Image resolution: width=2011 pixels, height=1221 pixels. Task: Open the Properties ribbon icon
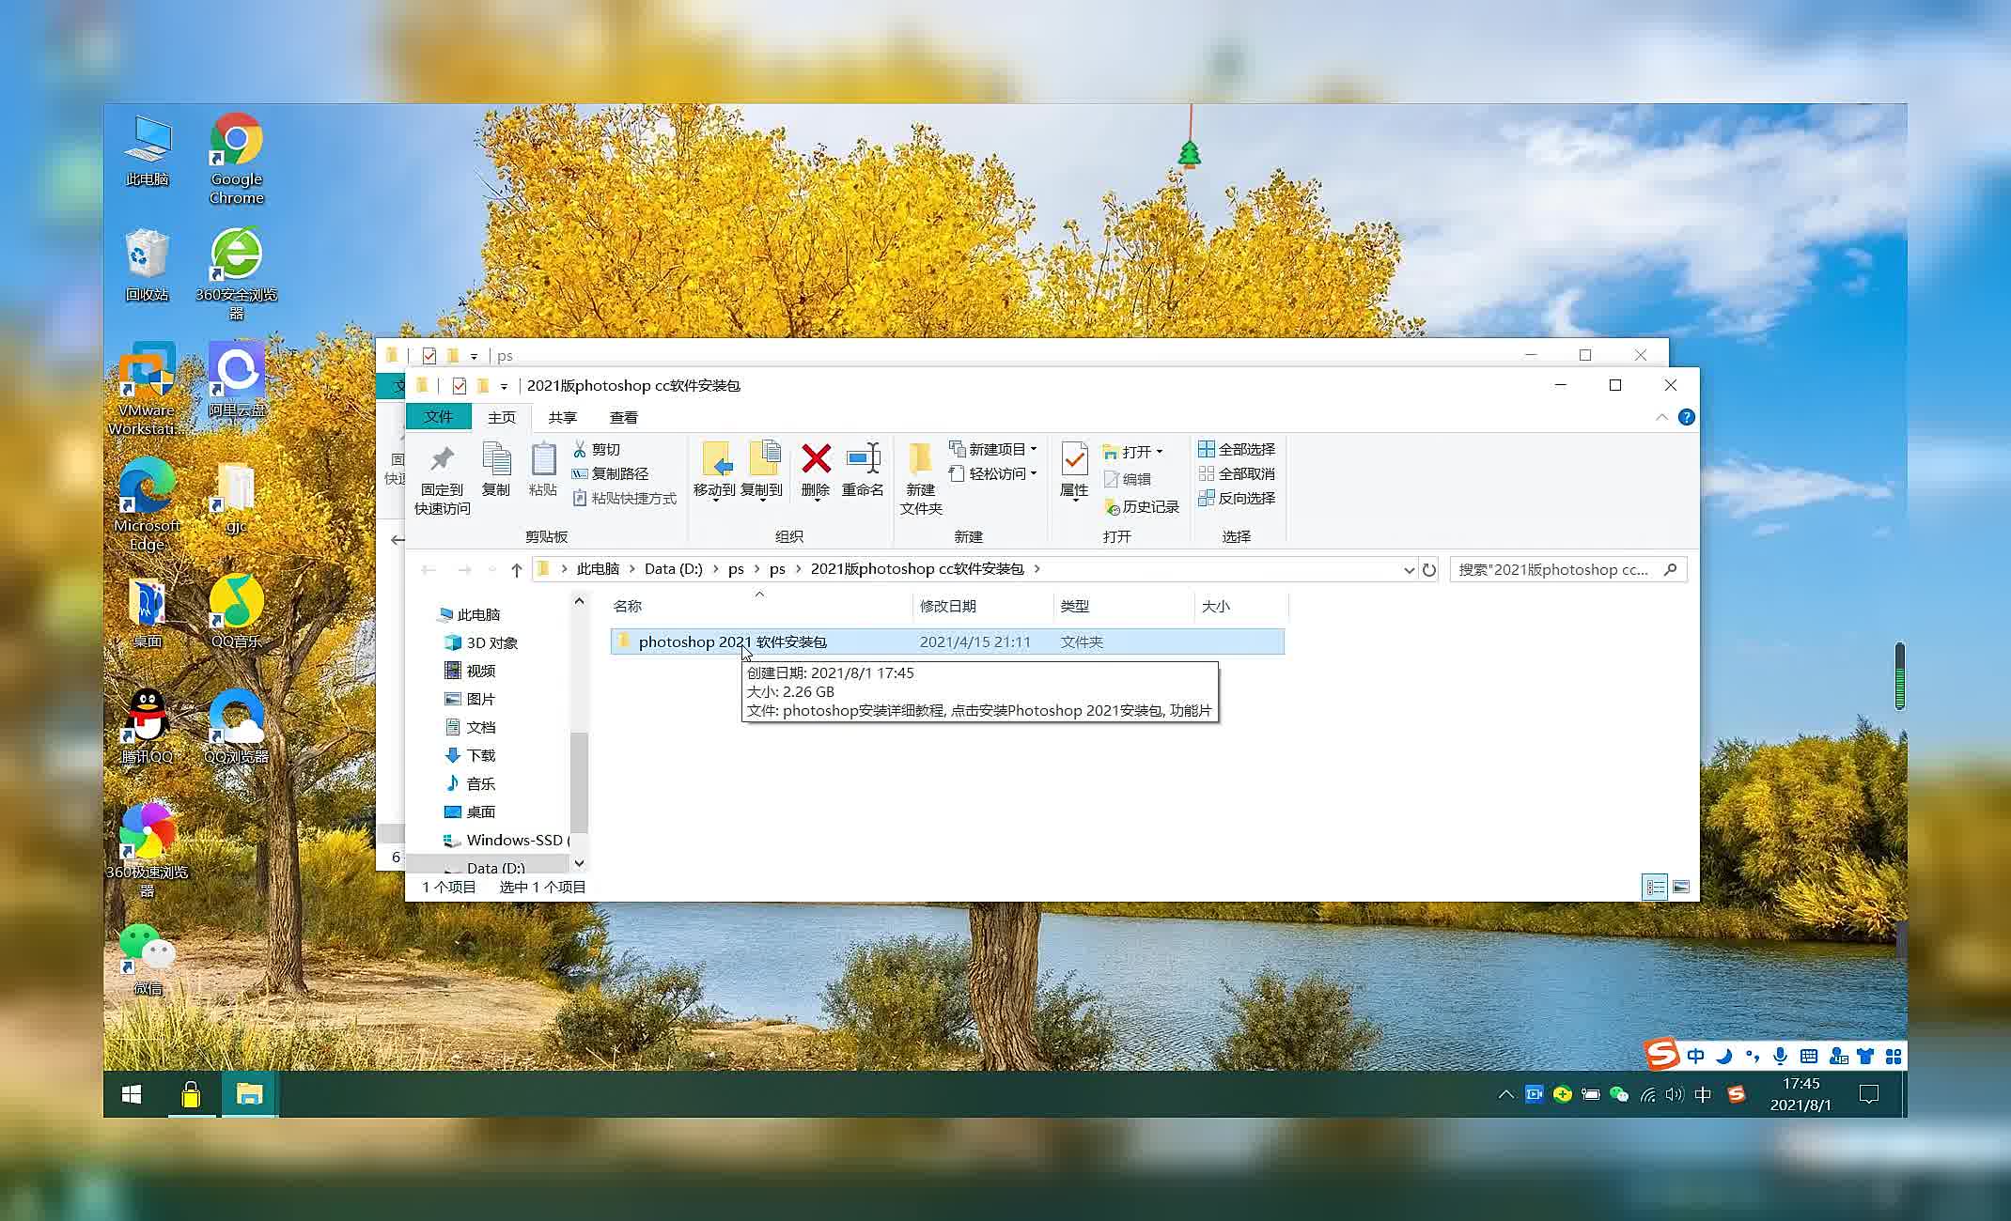click(x=1074, y=459)
